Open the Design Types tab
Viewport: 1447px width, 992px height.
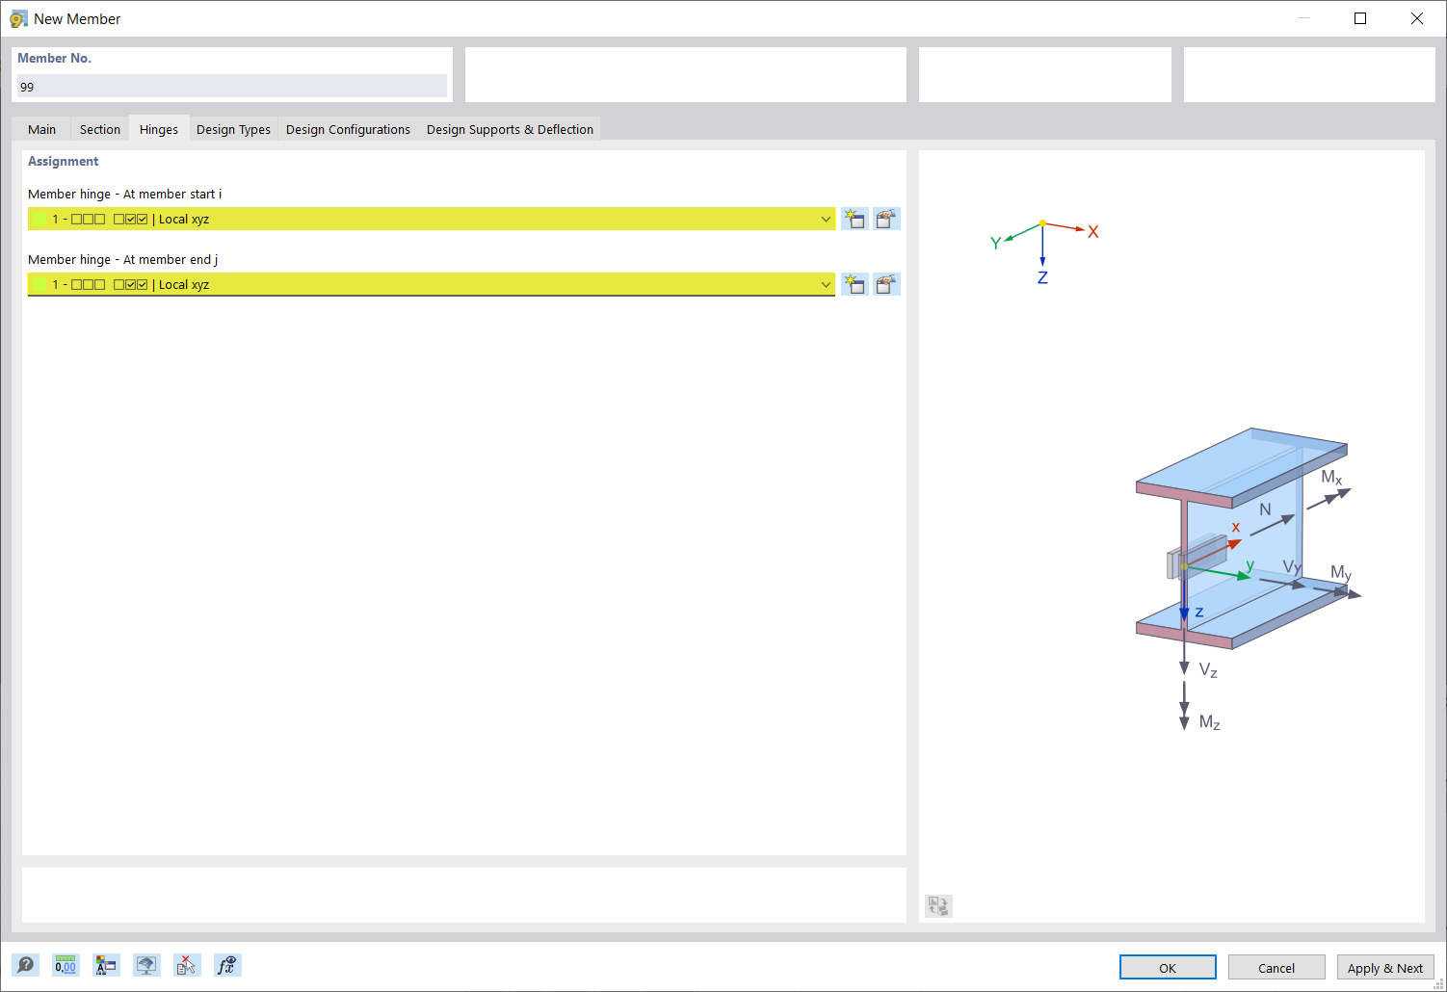tap(233, 129)
